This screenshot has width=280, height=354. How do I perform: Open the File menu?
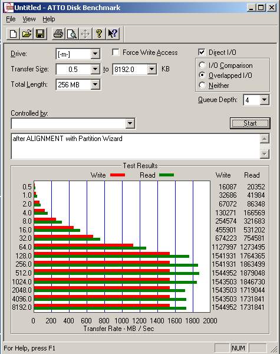coord(11,19)
